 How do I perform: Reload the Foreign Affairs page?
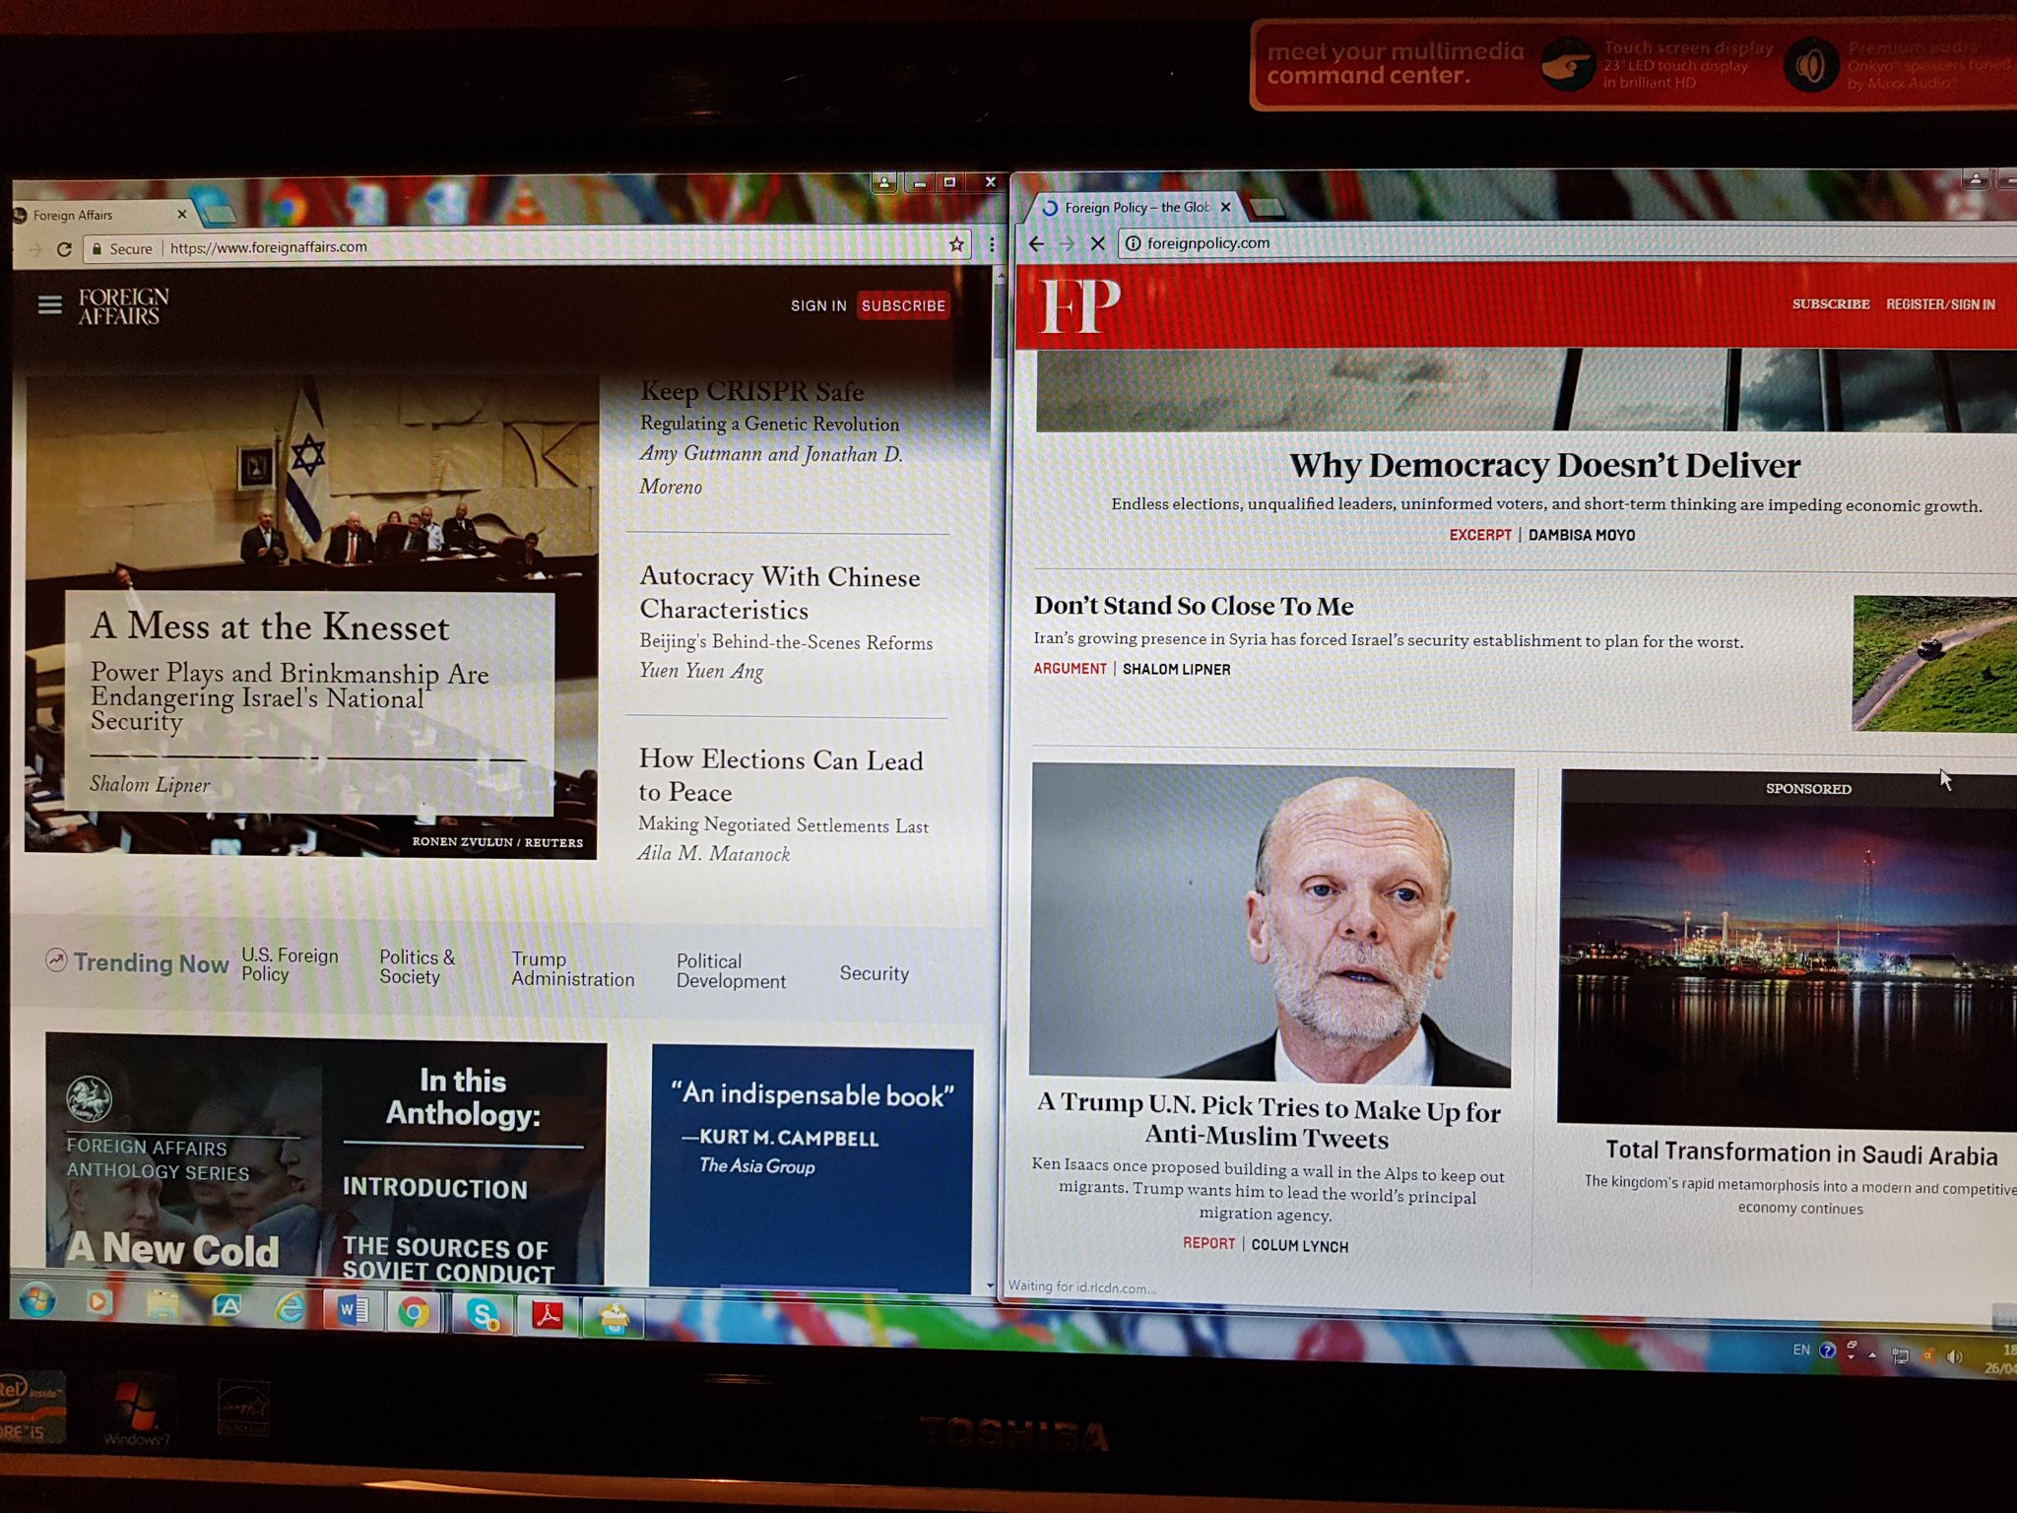[x=64, y=249]
